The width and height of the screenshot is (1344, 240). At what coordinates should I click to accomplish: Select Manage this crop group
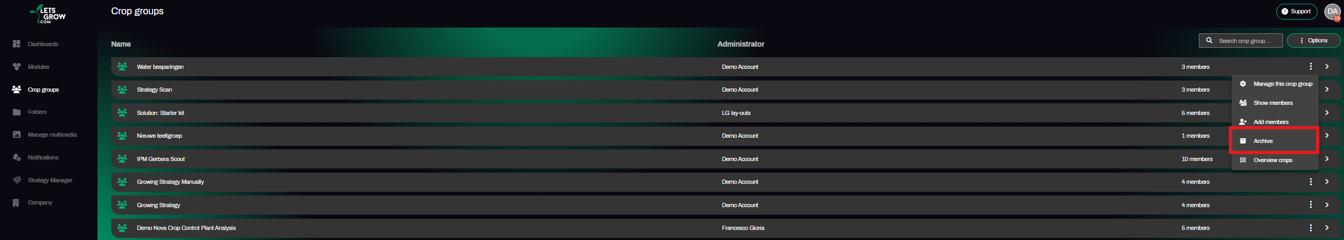1275,84
